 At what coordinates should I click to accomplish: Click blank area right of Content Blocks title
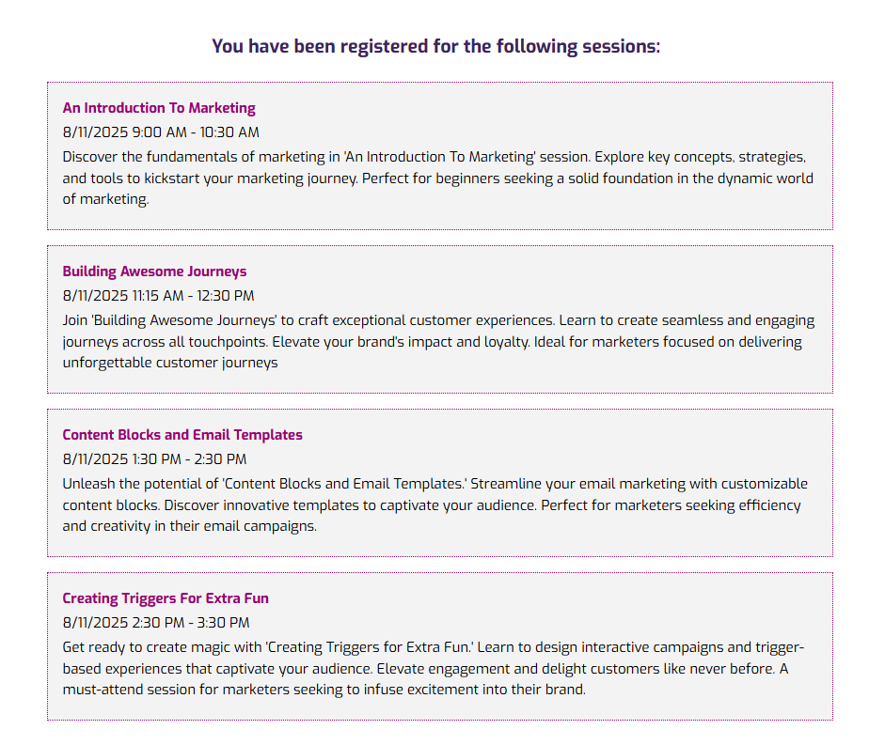tap(564, 435)
